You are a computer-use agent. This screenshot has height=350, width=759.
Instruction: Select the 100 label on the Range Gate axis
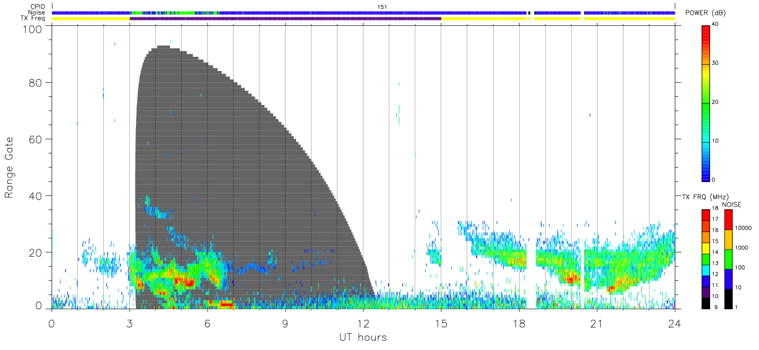[x=34, y=28]
